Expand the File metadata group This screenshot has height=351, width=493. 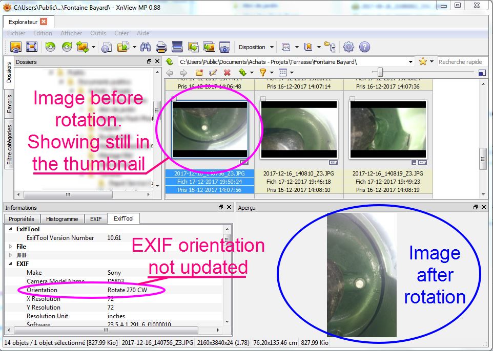[x=10, y=247]
